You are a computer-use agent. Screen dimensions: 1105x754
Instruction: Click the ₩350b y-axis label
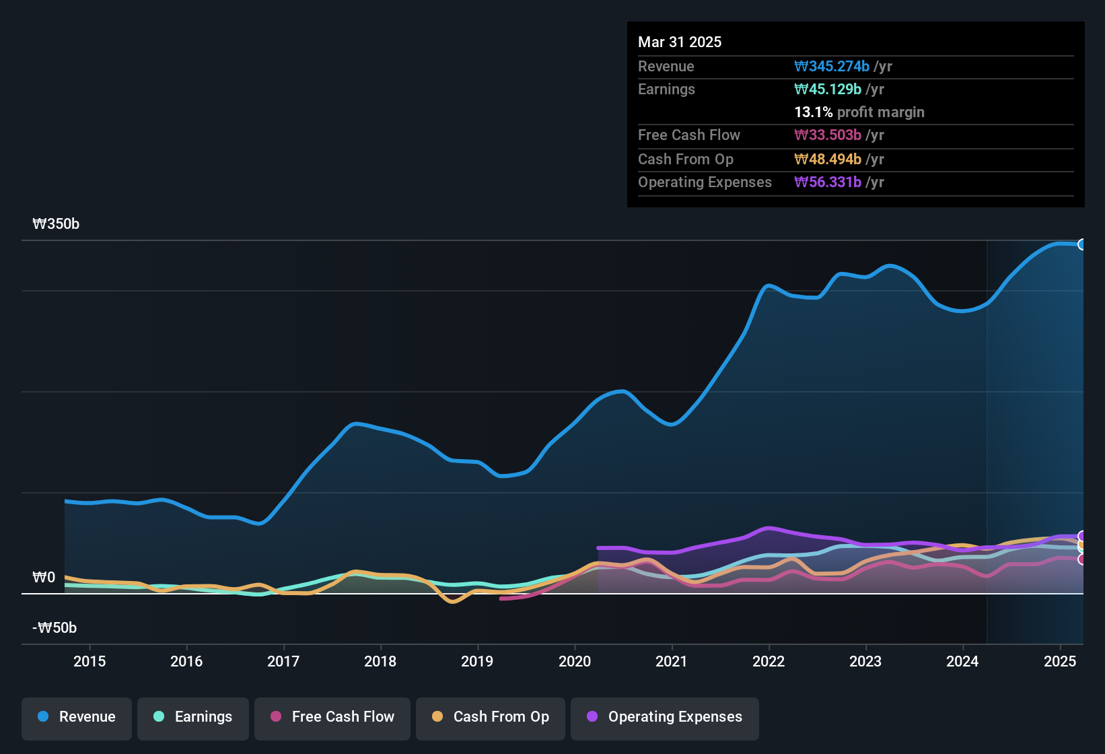pyautogui.click(x=56, y=224)
